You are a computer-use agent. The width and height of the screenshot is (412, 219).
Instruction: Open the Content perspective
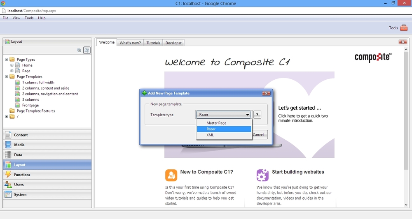21,135
